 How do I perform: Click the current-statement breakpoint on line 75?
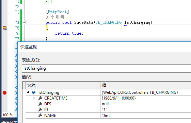point(5,28)
